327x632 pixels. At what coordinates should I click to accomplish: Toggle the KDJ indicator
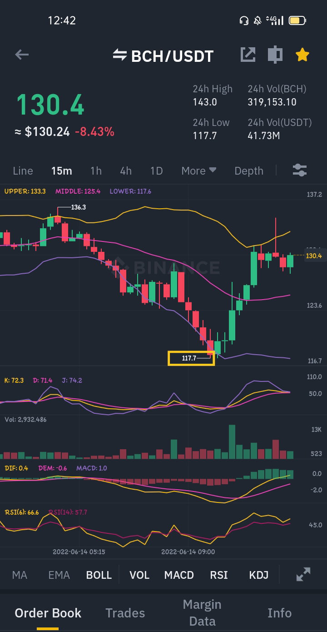tap(259, 575)
